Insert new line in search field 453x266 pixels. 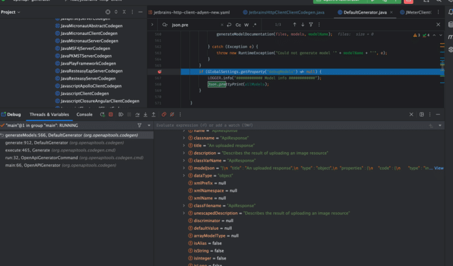click(229, 25)
